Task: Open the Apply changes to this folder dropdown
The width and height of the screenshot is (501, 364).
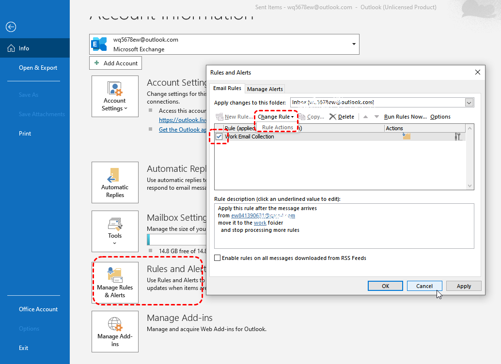Action: point(469,103)
